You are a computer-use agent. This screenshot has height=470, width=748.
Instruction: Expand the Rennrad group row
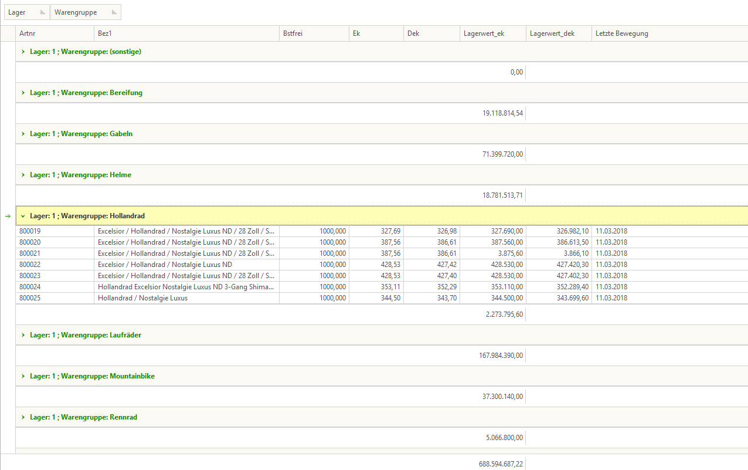(23, 417)
